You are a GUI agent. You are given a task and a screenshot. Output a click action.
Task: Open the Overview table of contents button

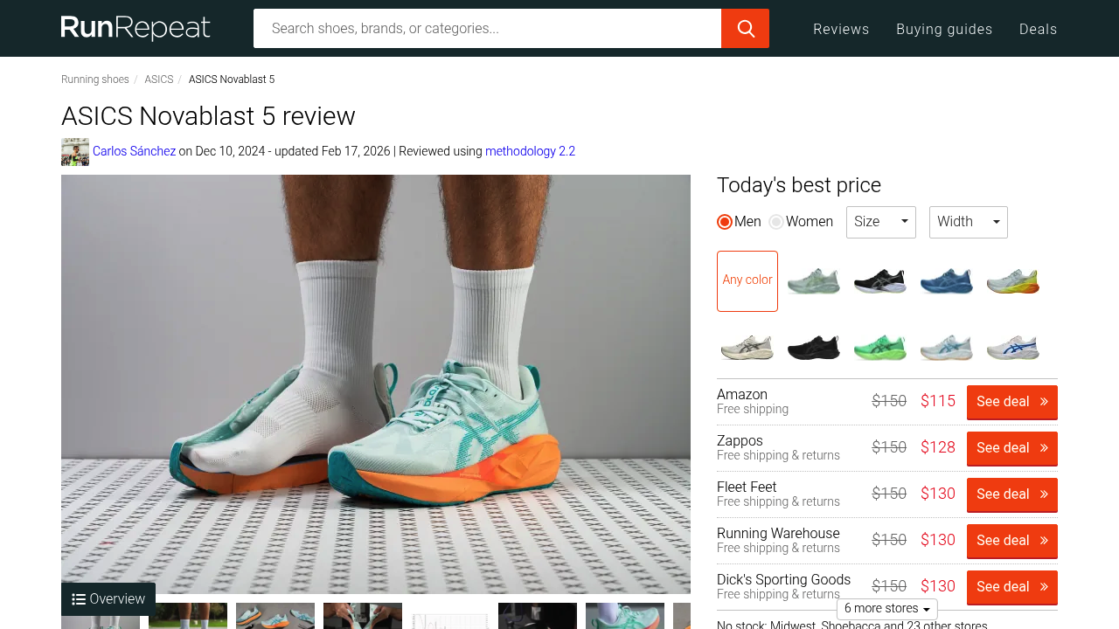pos(108,599)
